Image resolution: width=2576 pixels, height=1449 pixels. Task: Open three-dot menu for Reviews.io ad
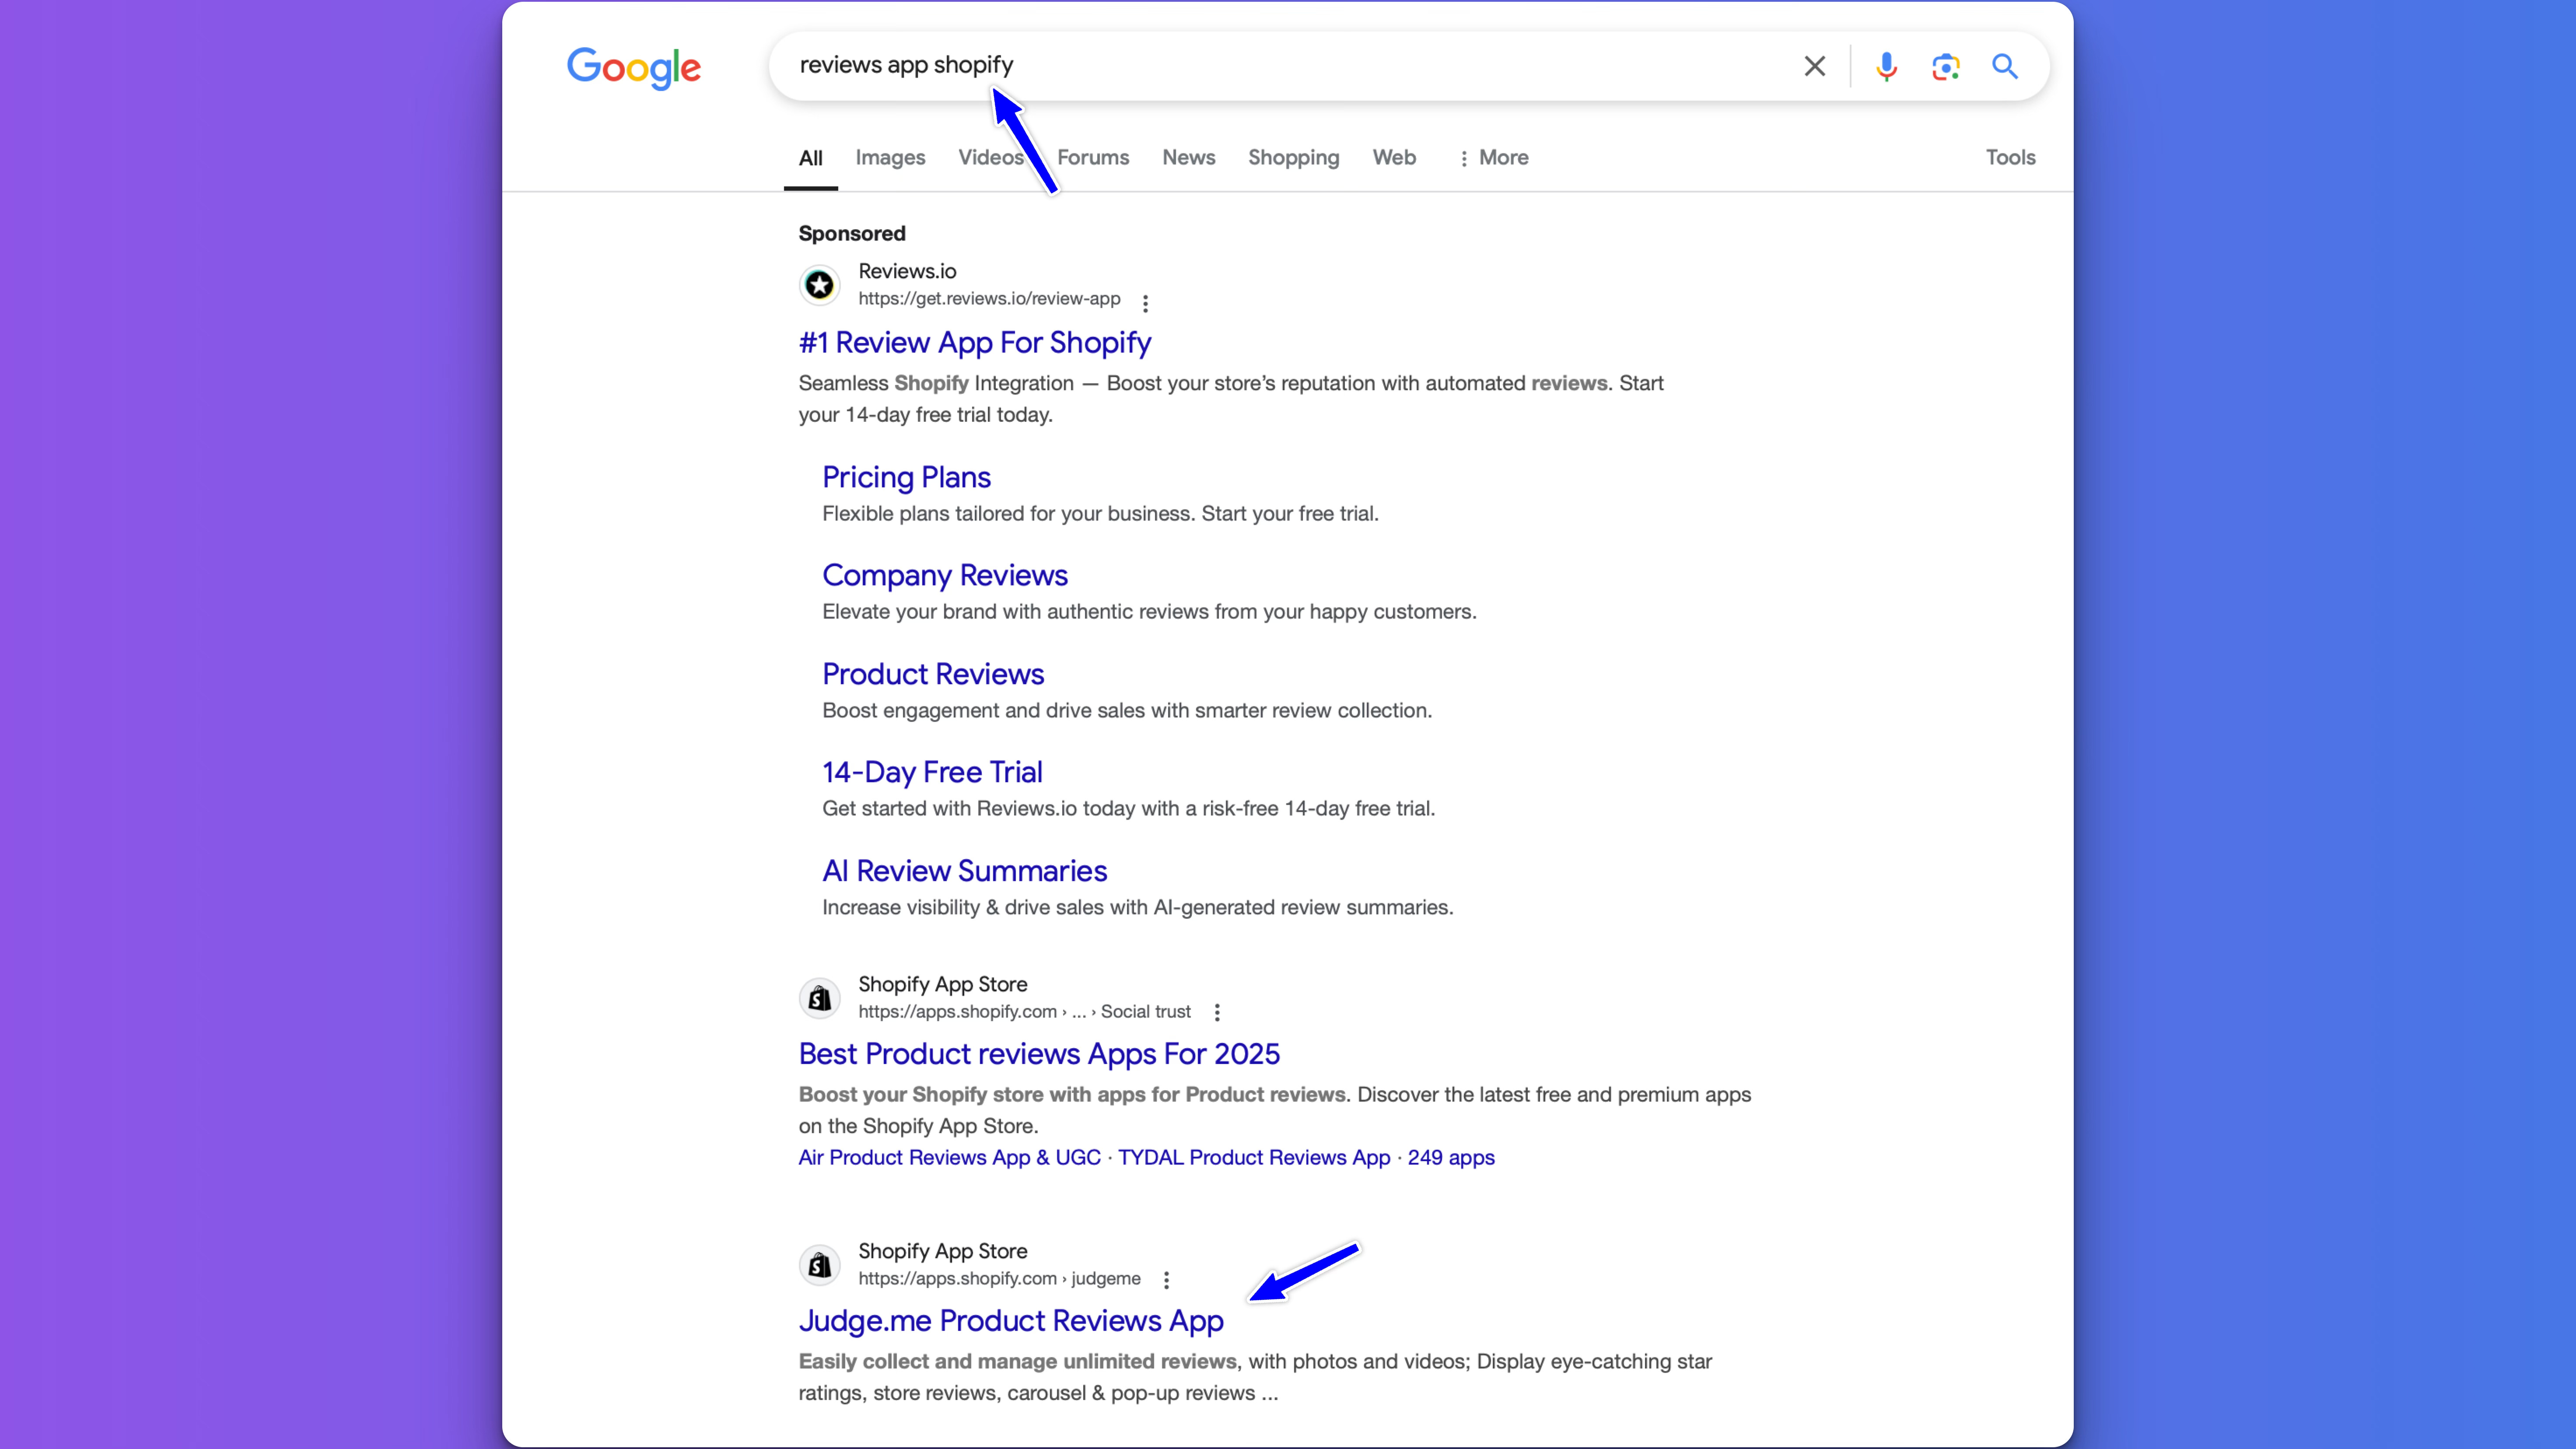coord(1145,303)
